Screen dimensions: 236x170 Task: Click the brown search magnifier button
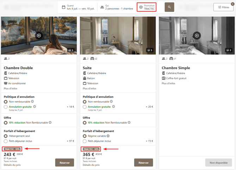(x=169, y=7)
